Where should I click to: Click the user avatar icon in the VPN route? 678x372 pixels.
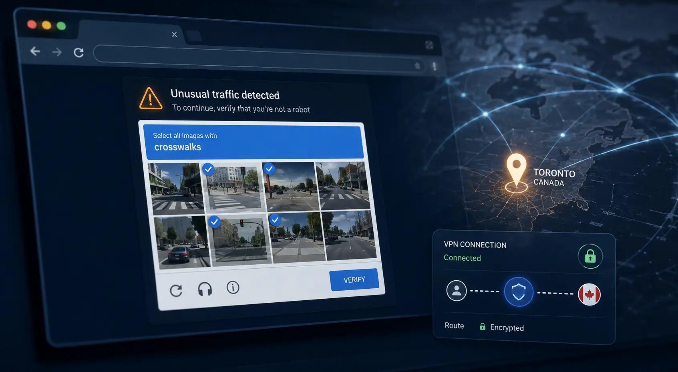457,291
